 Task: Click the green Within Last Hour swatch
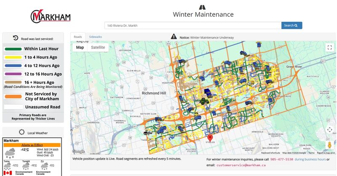[13, 49]
